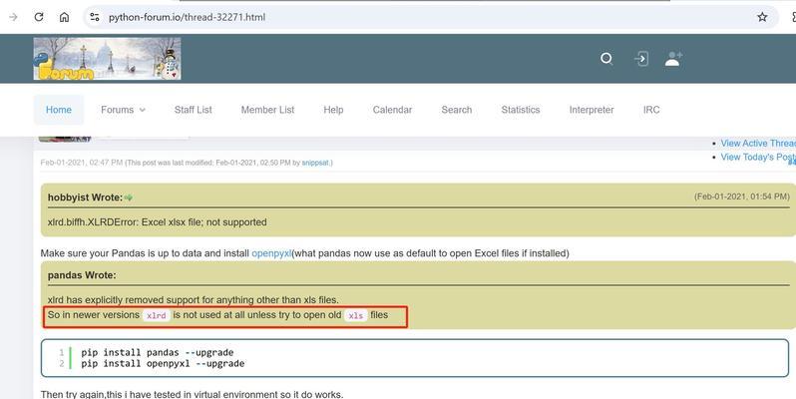The height and width of the screenshot is (399, 796).
Task: Bookmark this page with the star
Action: click(x=762, y=17)
